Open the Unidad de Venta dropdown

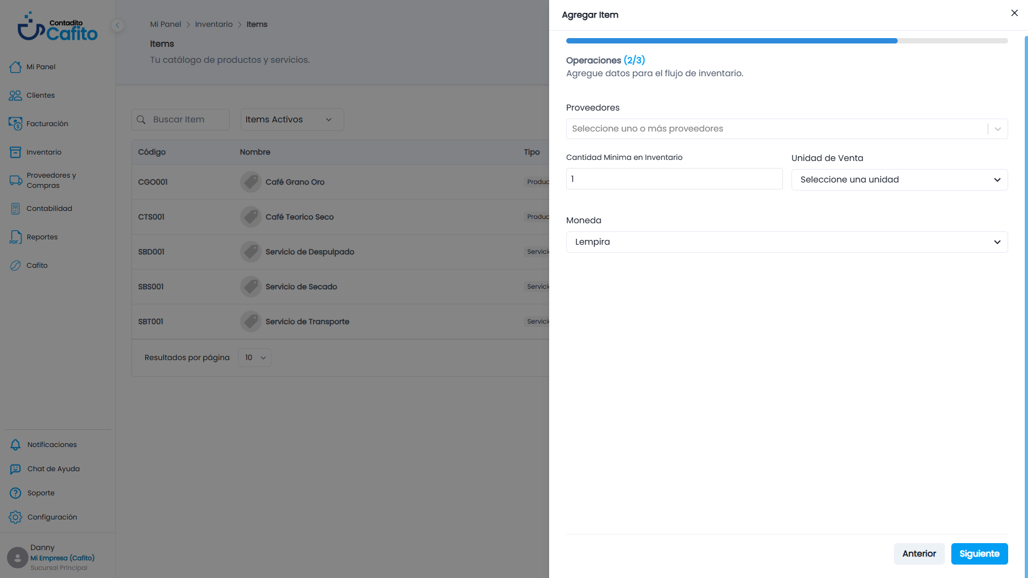pyautogui.click(x=899, y=180)
